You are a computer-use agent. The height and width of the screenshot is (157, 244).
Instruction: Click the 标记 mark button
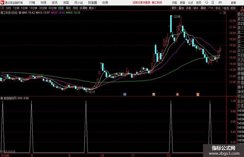218,8
